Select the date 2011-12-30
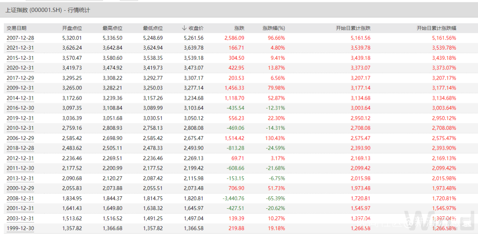The width and height of the screenshot is (478, 234). (x=20, y=168)
